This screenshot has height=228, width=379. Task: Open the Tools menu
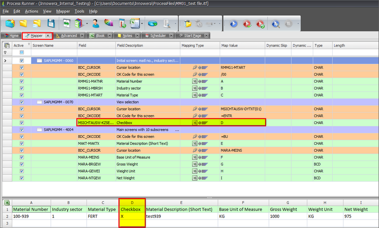79,11
